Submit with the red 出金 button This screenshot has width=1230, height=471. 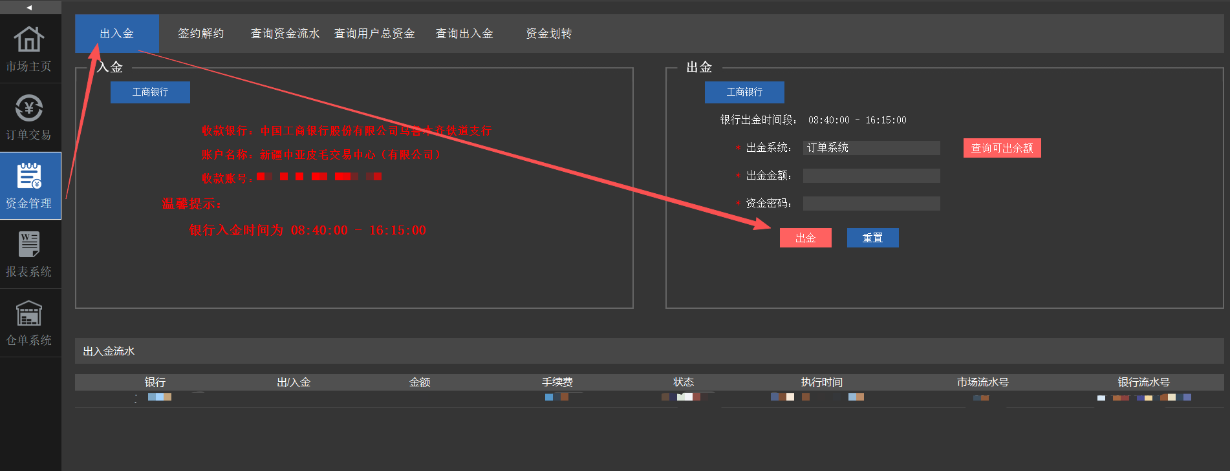806,238
